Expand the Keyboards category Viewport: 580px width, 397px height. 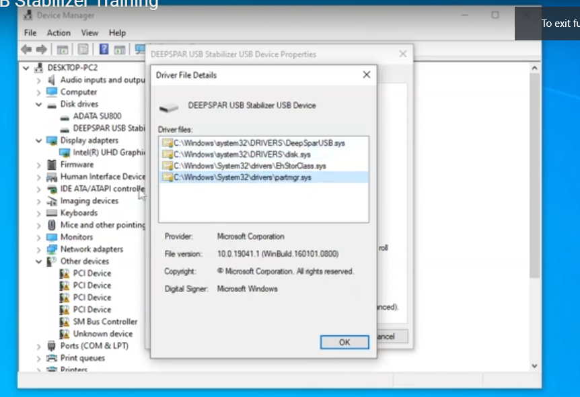click(x=38, y=213)
